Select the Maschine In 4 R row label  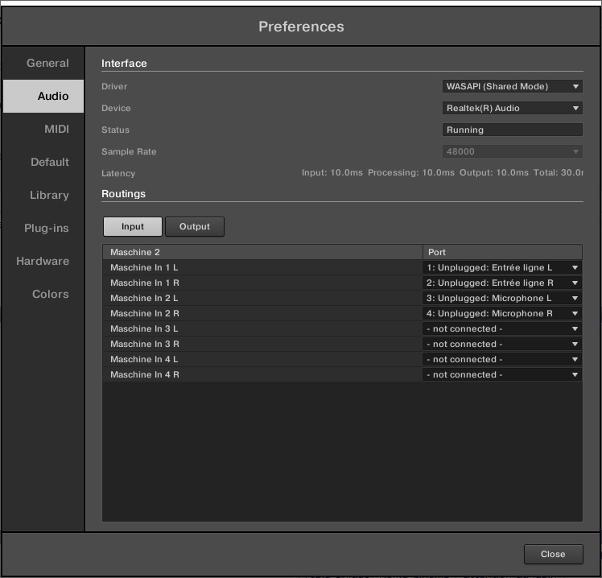pos(145,375)
